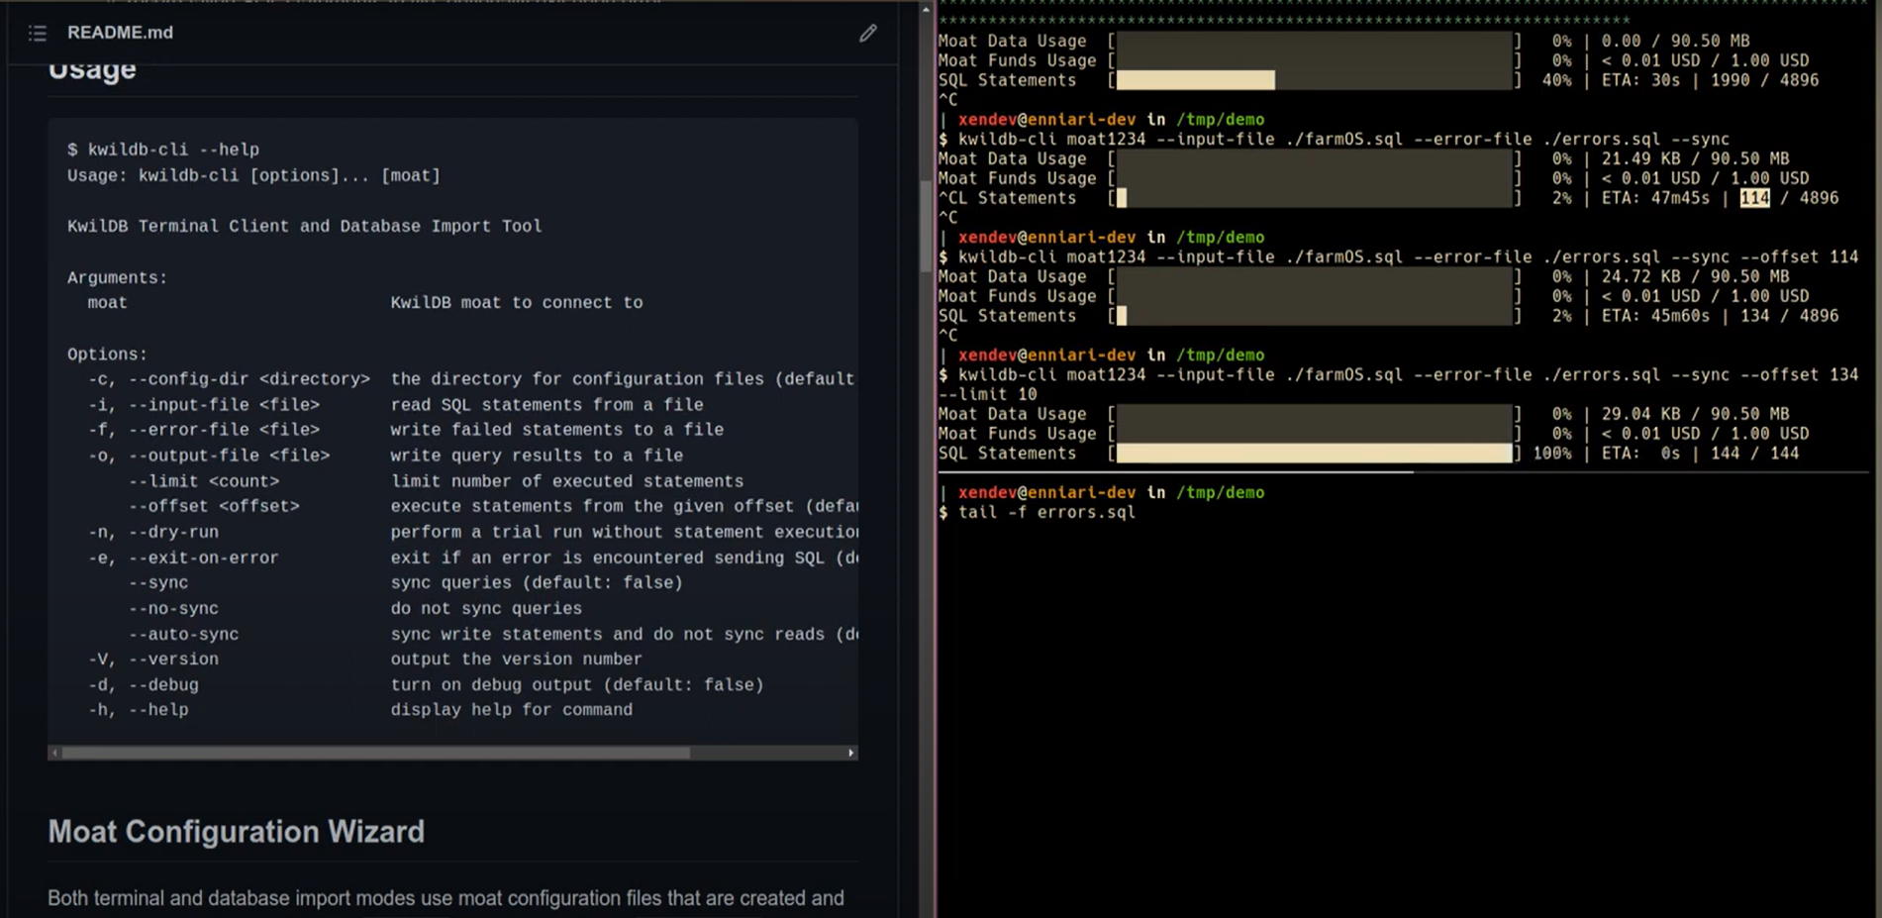Click the SQL Statements progress bar showing 134 / 4896
Viewport: 1882px width, 918px height.
pos(1315,316)
